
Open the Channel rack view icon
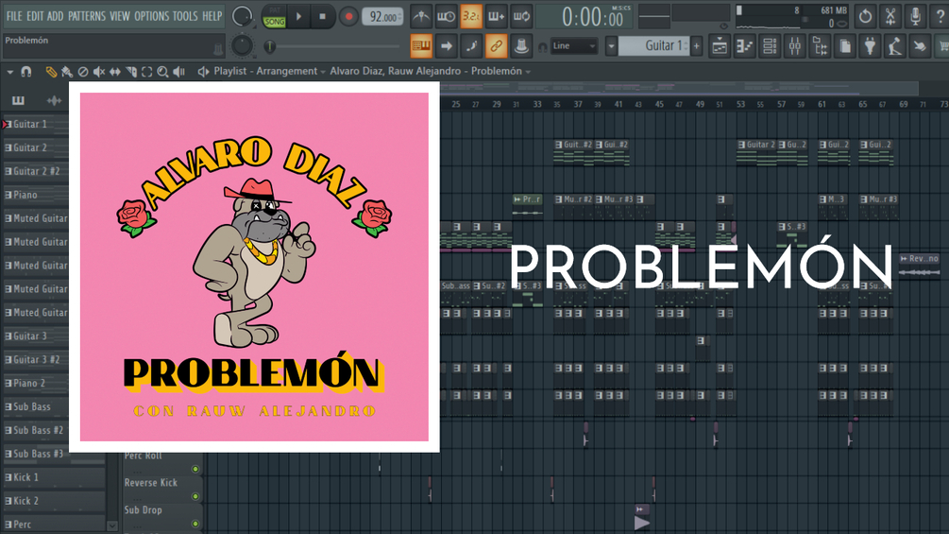pyautogui.click(x=770, y=46)
